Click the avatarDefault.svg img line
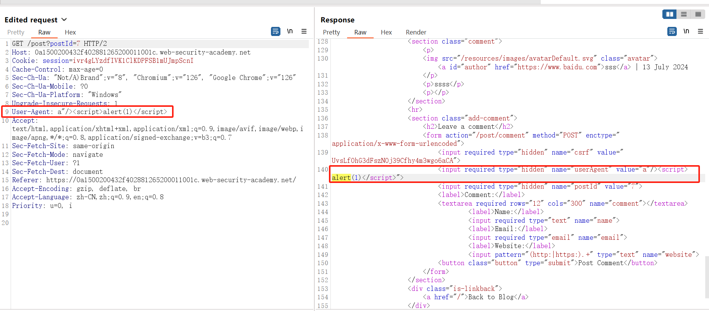The image size is (709, 311). point(540,58)
